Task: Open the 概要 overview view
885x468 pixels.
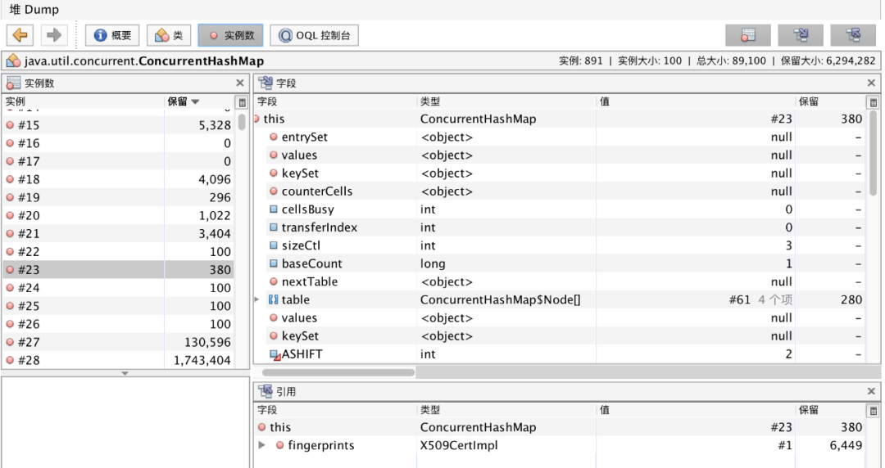Action: 112,35
